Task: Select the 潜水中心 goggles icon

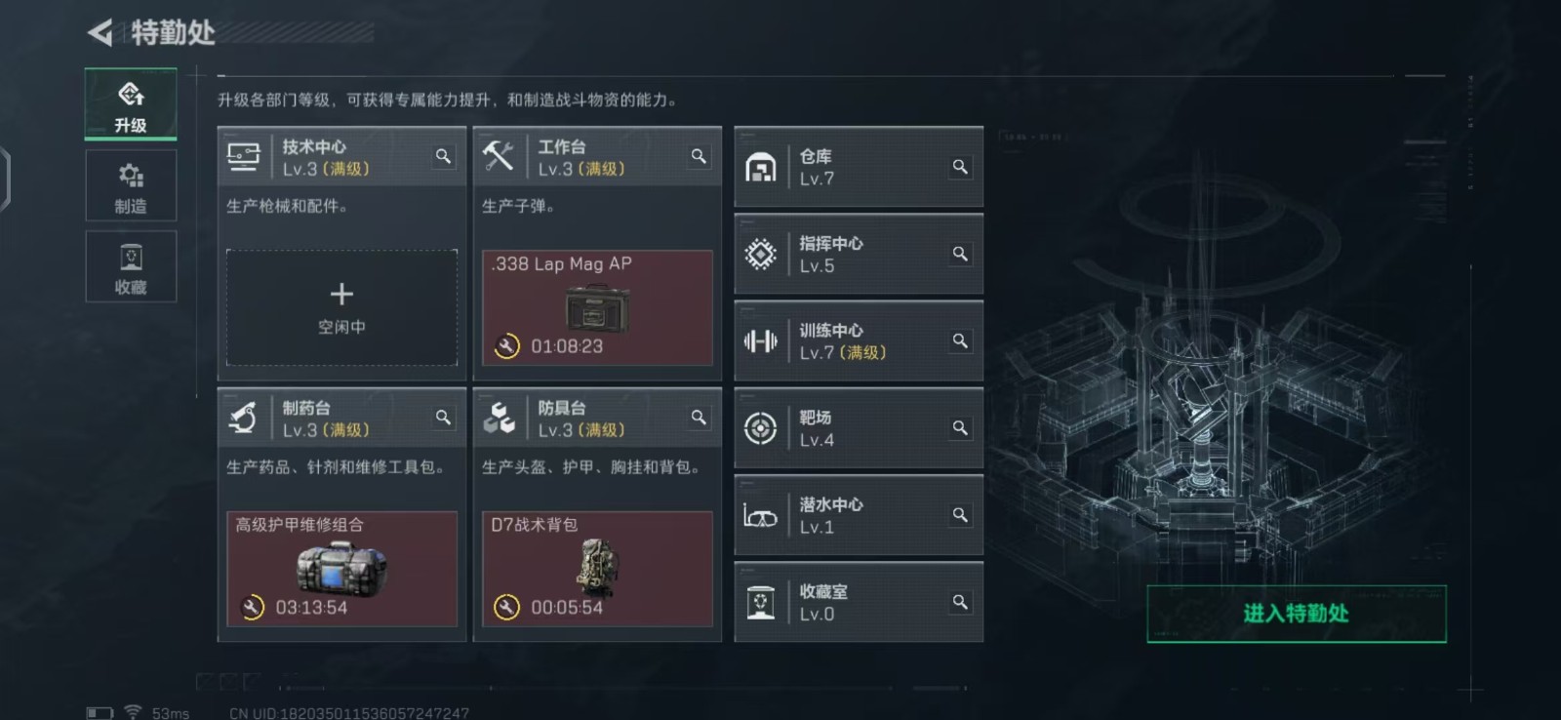Action: tap(760, 515)
